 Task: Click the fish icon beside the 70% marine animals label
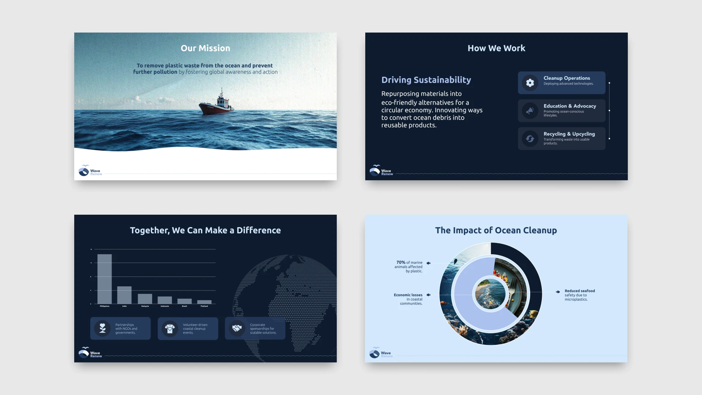coord(429,263)
